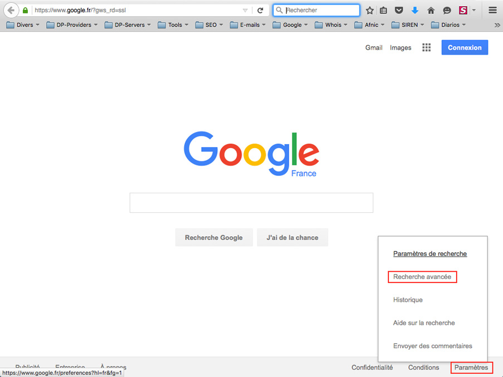The image size is (503, 377).
Task: Open the Gmail link
Action: (x=374, y=48)
